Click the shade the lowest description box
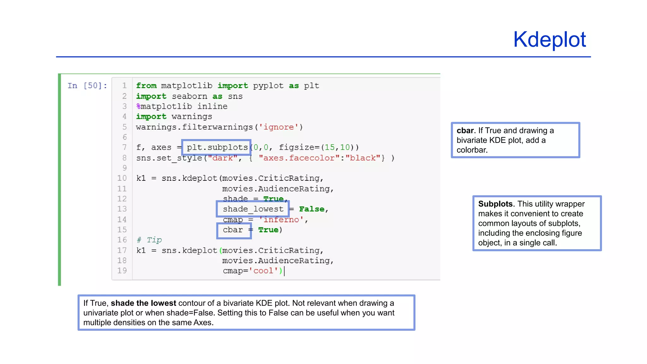 point(246,312)
